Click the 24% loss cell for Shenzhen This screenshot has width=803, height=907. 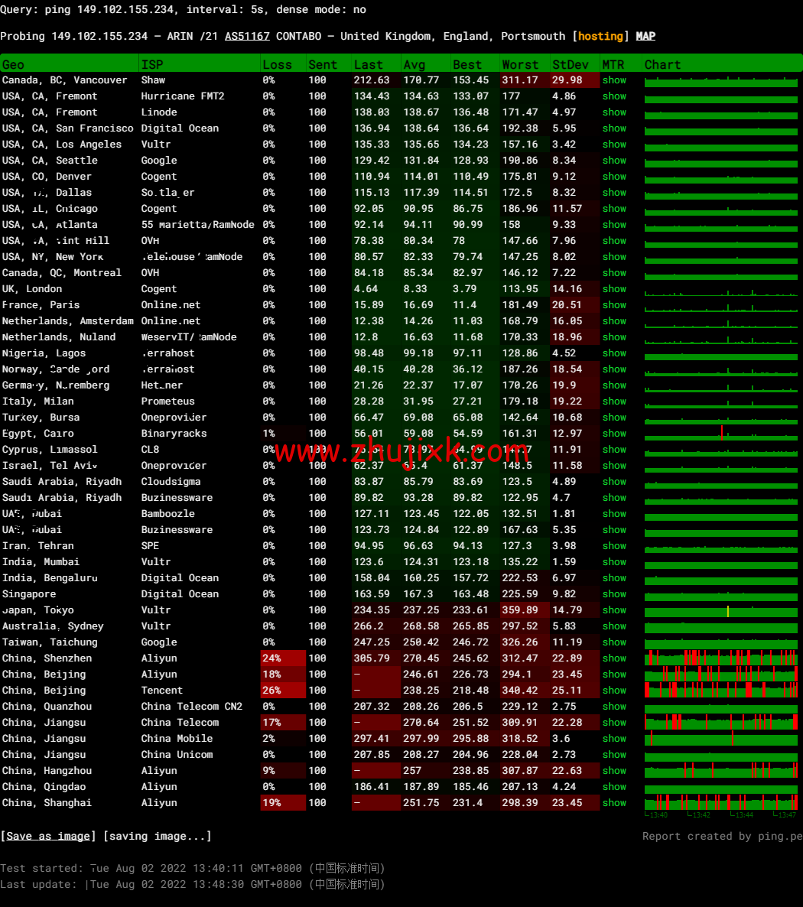[x=272, y=658]
